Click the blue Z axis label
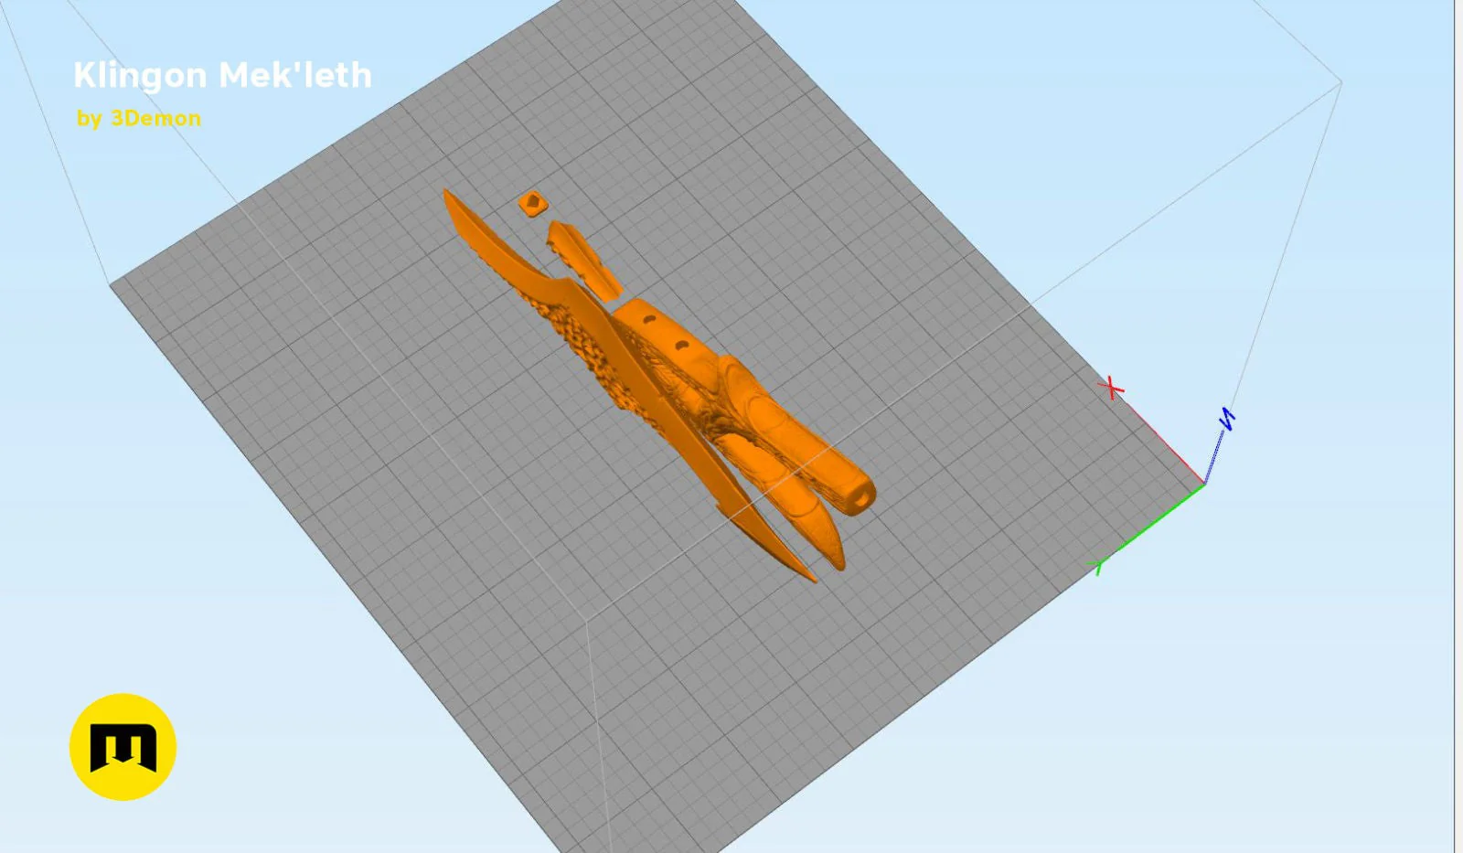Screen dimensions: 1463x853 (1226, 419)
